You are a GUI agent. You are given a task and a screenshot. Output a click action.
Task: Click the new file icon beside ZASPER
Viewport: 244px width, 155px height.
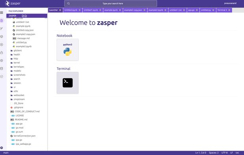point(23,16)
